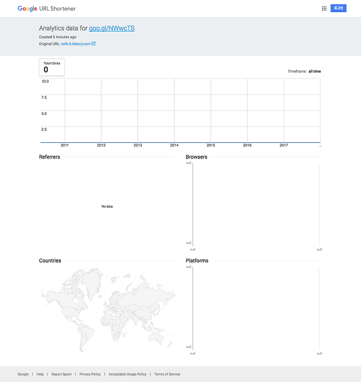Image resolution: width=361 pixels, height=382 pixels.
Task: Click the 10.0 value on the chart axis
Action: pos(45,81)
